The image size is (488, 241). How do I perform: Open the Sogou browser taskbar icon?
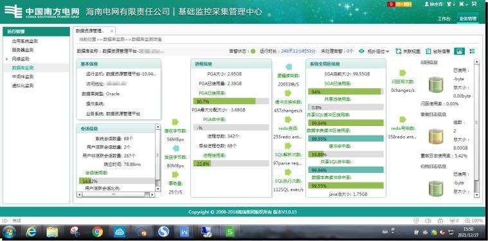(x=163, y=231)
